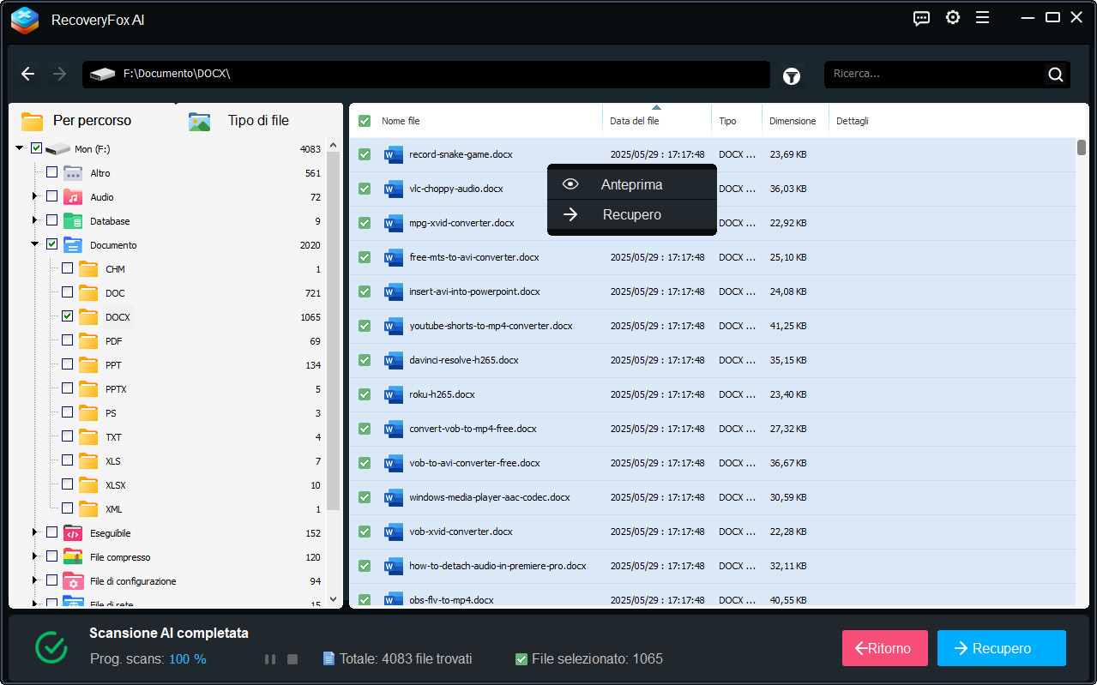The image size is (1097, 685).
Task: Click the file list scrollbar thumb
Action: (x=1082, y=147)
